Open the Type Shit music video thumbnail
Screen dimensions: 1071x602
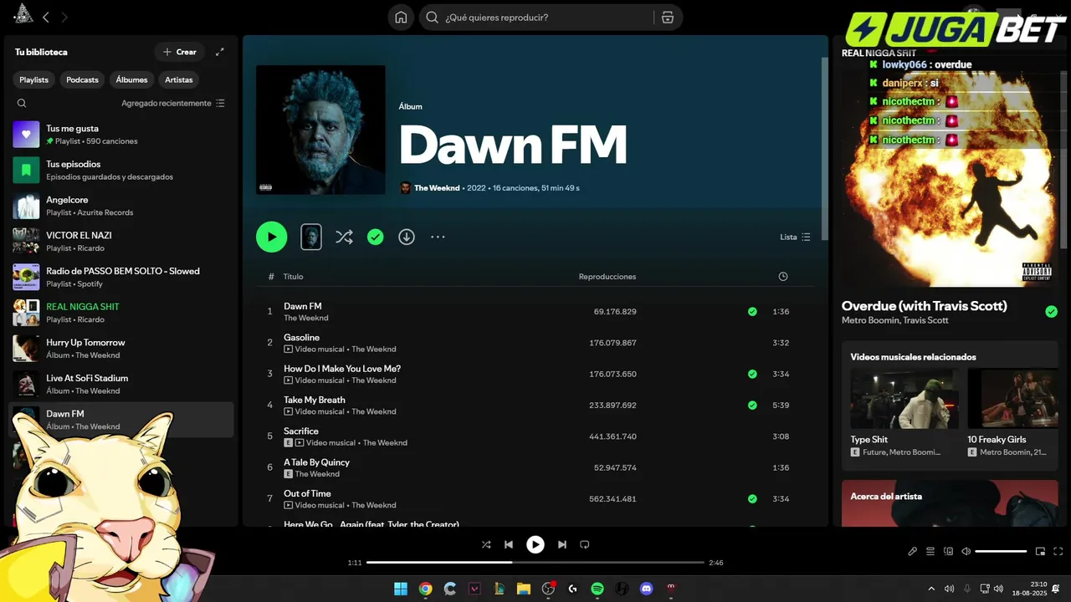(904, 398)
